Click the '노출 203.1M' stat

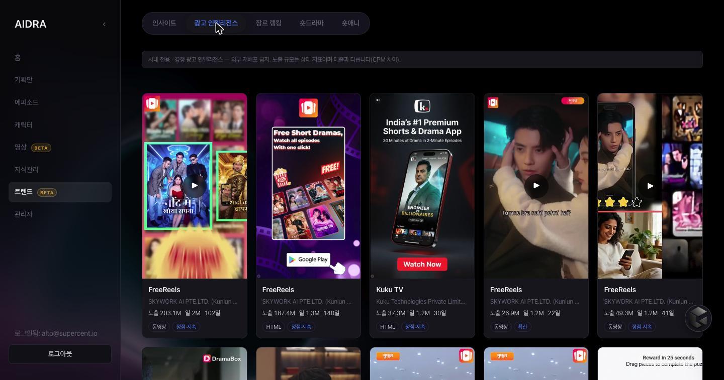(164, 313)
